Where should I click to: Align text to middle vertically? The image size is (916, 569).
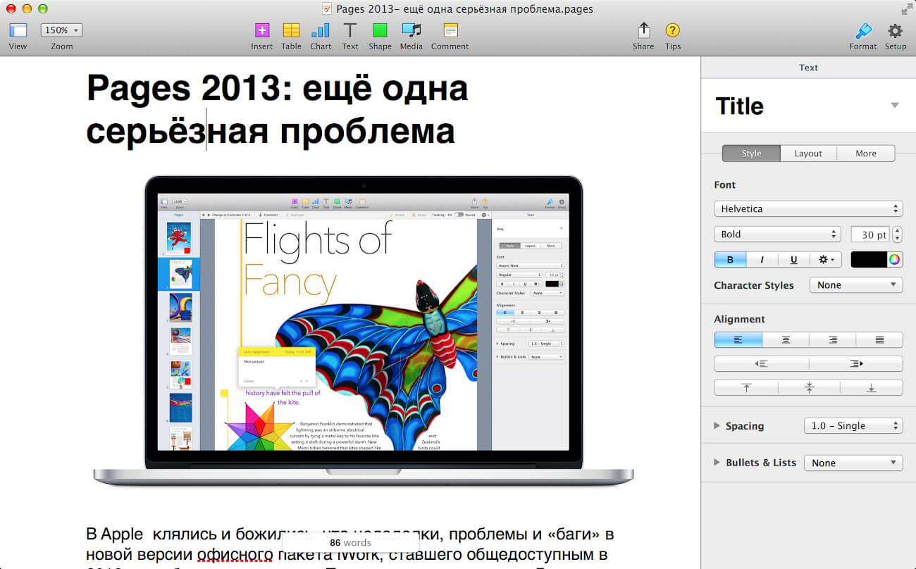click(x=809, y=388)
